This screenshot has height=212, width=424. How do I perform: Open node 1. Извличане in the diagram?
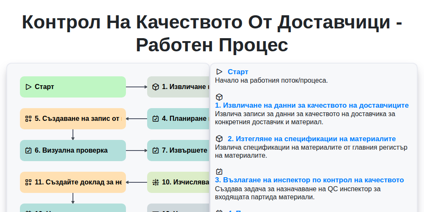tap(178, 87)
